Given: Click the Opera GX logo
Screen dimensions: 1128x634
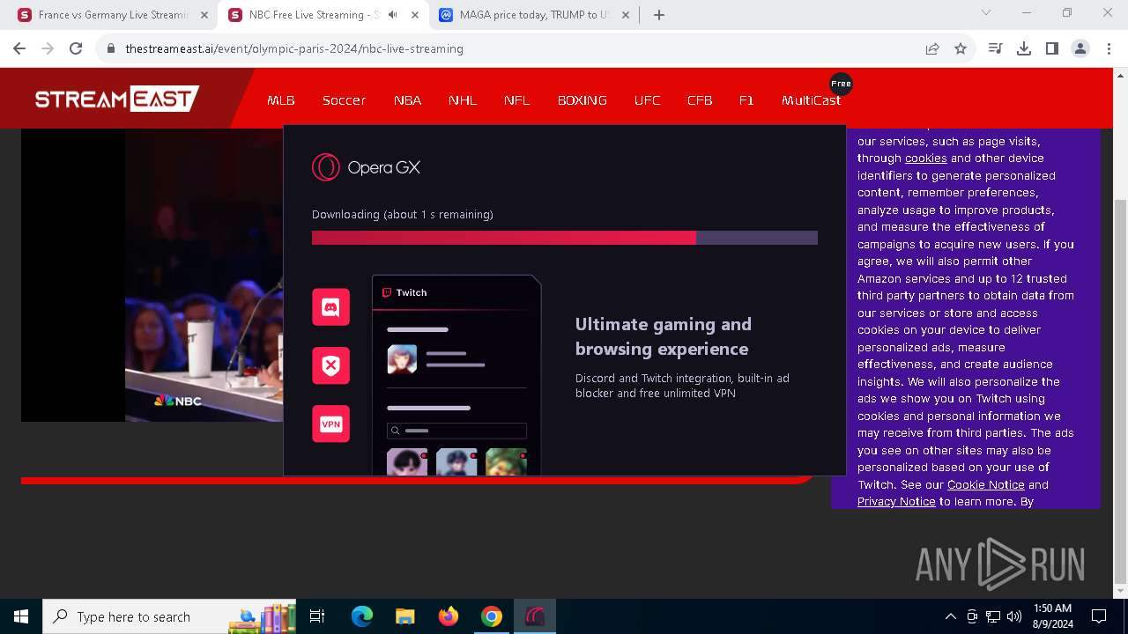Looking at the screenshot, I should [x=367, y=167].
